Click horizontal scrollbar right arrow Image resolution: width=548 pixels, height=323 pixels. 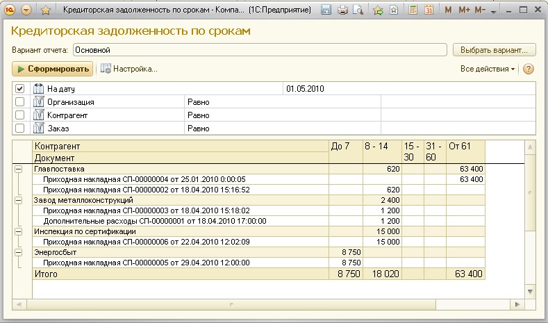(517, 304)
